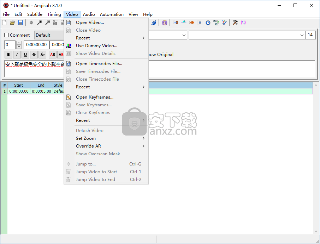Open Options with the hammer and wrench icon
This screenshot has height=244, width=320.
tap(235, 23)
